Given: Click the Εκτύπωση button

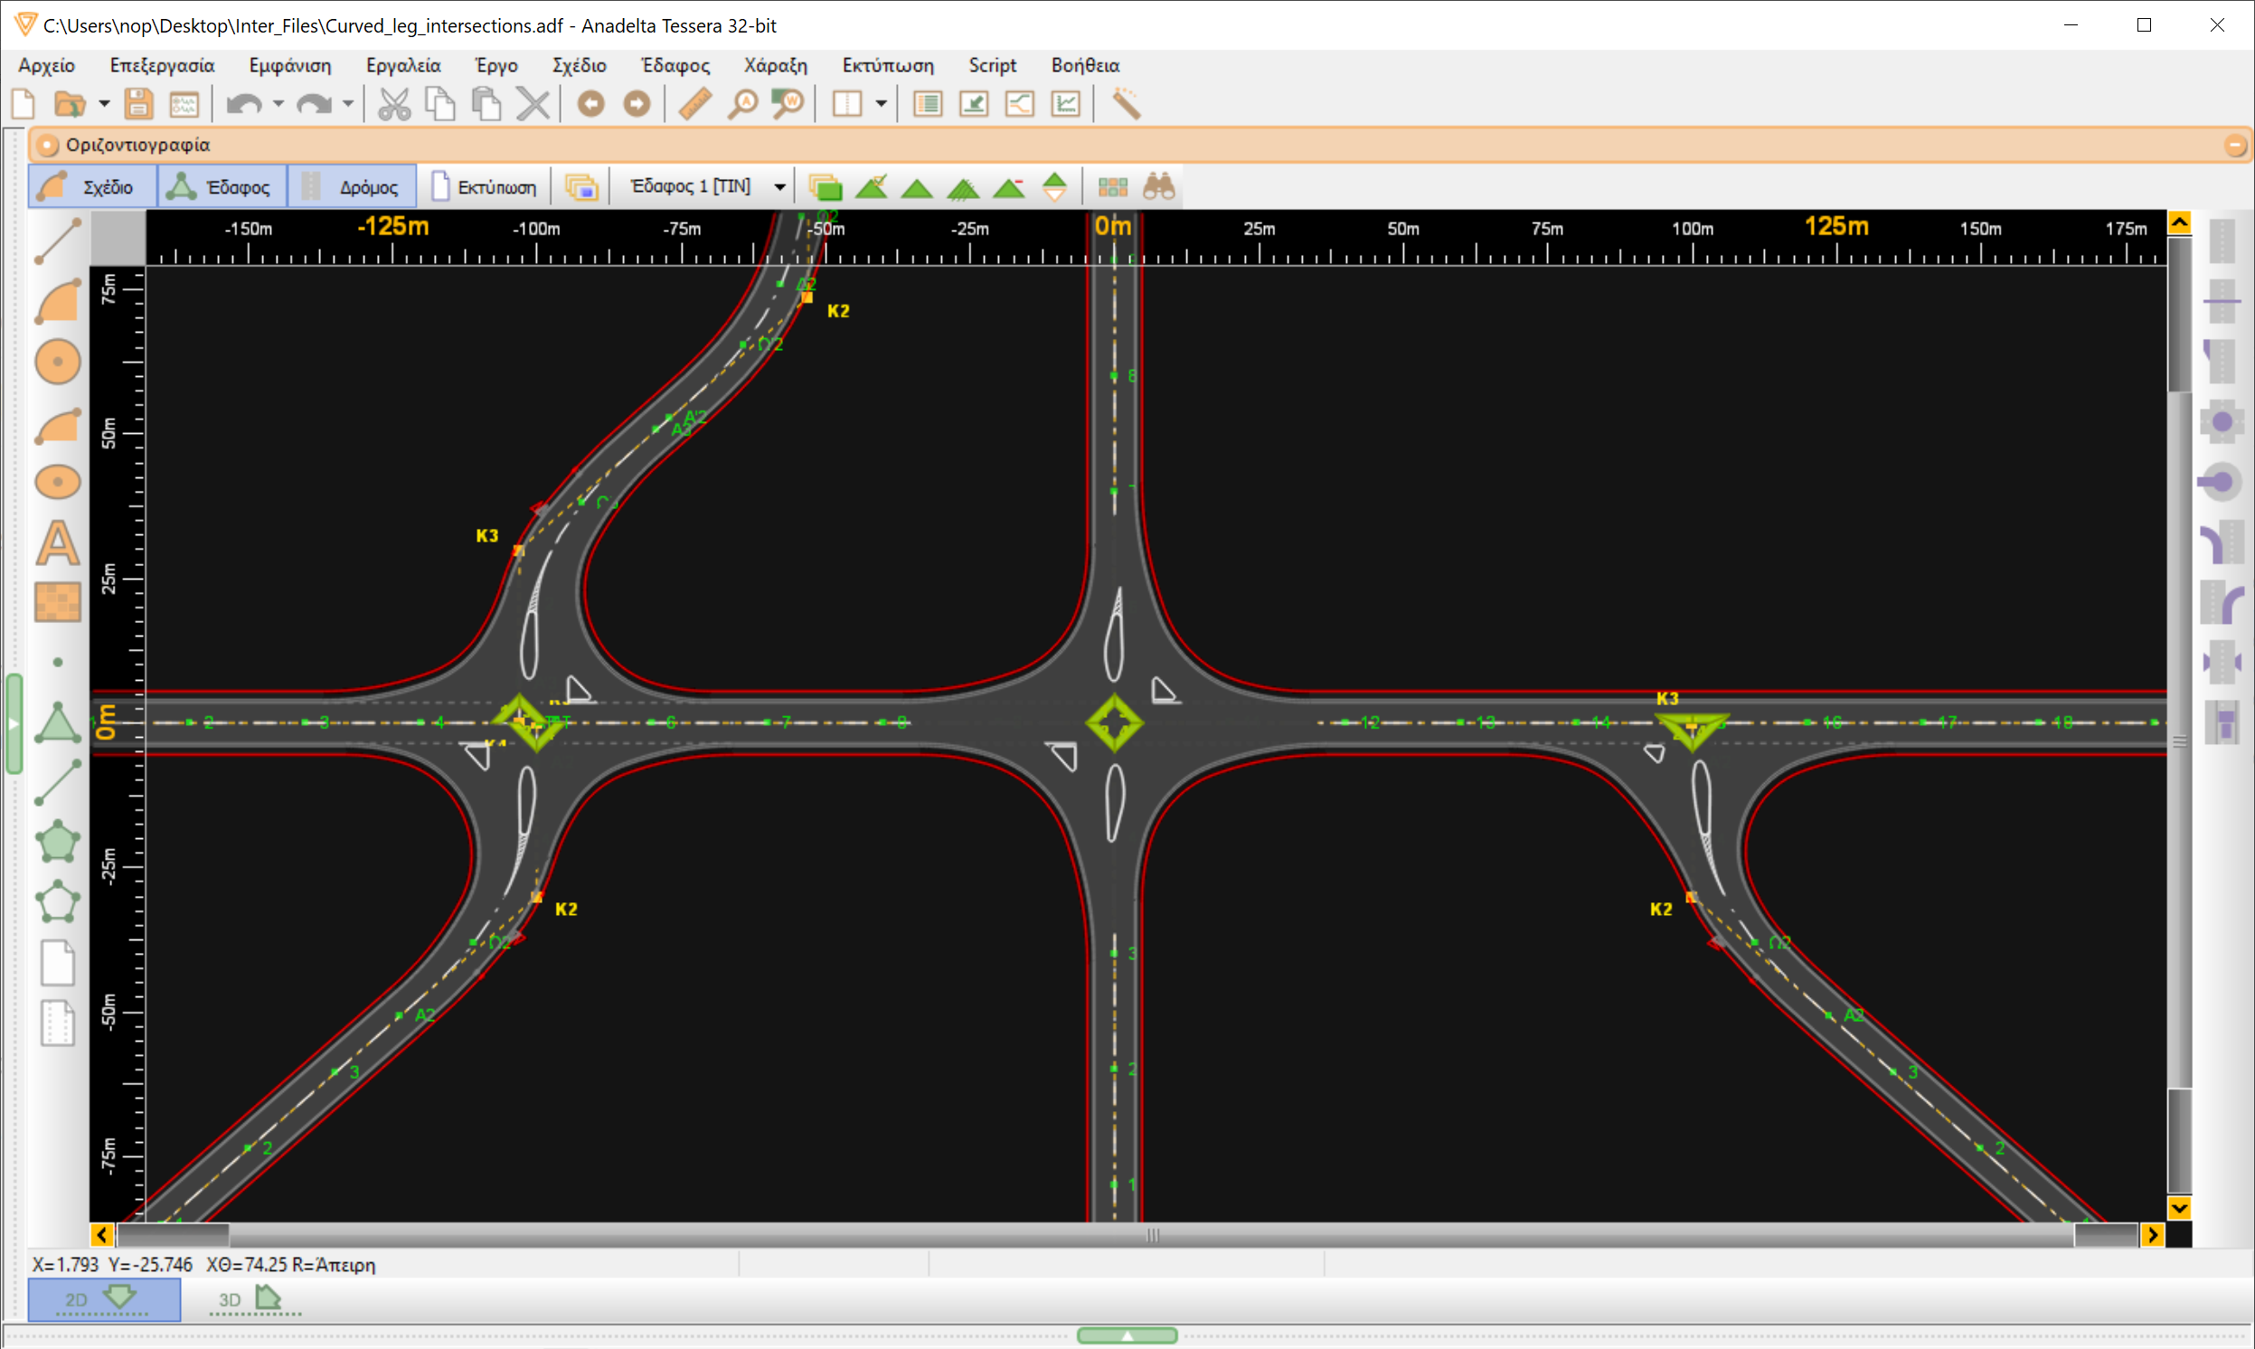Looking at the screenshot, I should (x=484, y=185).
